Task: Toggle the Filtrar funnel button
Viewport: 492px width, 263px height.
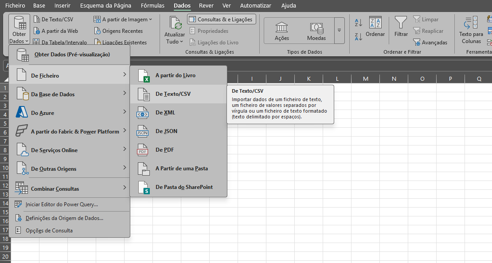Action: [401, 27]
